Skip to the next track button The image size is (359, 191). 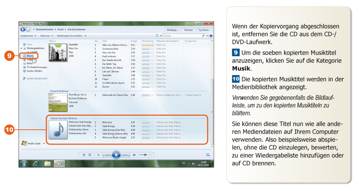click(125, 154)
